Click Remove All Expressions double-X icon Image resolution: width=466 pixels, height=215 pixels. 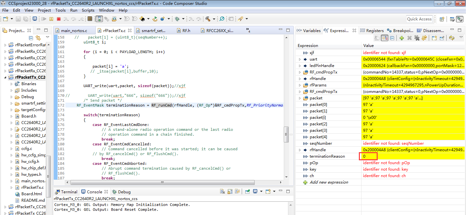coord(417,38)
